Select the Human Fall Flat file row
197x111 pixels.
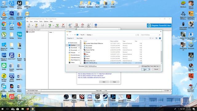[113, 50]
